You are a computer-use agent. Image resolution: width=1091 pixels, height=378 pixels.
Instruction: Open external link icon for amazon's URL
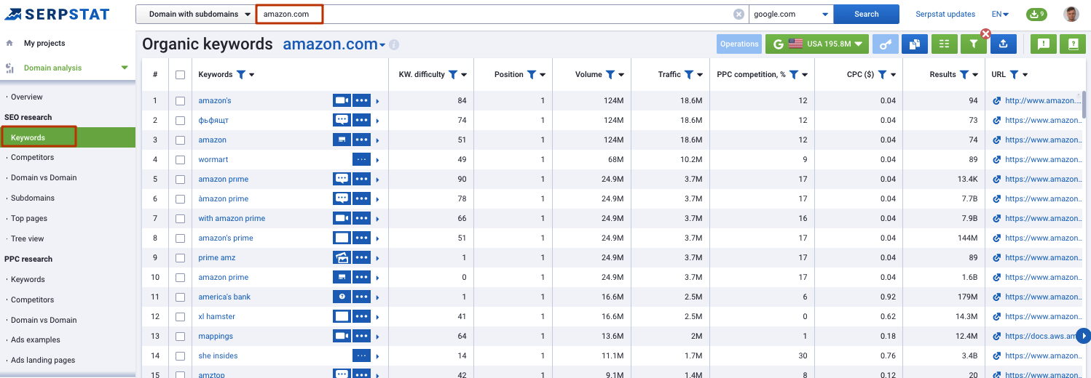point(997,100)
